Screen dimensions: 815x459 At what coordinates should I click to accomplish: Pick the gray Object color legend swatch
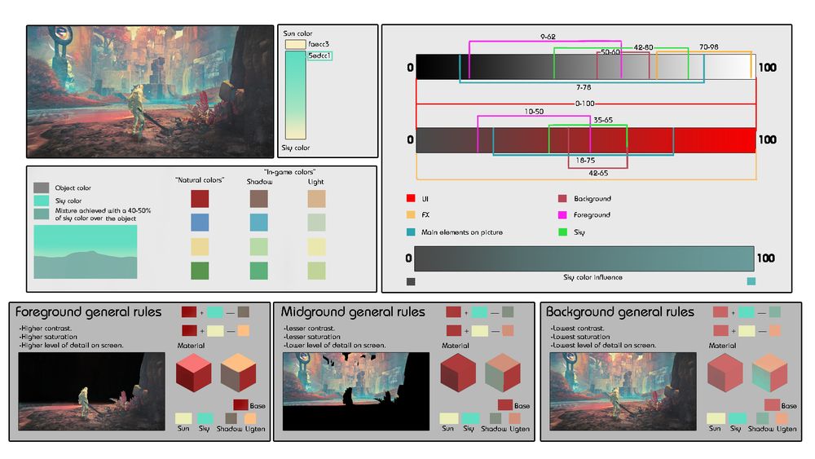coord(41,188)
